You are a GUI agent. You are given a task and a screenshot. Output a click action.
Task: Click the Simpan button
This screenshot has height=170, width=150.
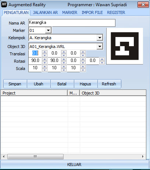(x=15, y=84)
